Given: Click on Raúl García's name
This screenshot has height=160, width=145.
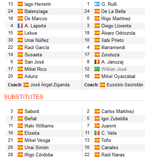Looking at the screenshot, I should 37,47.
